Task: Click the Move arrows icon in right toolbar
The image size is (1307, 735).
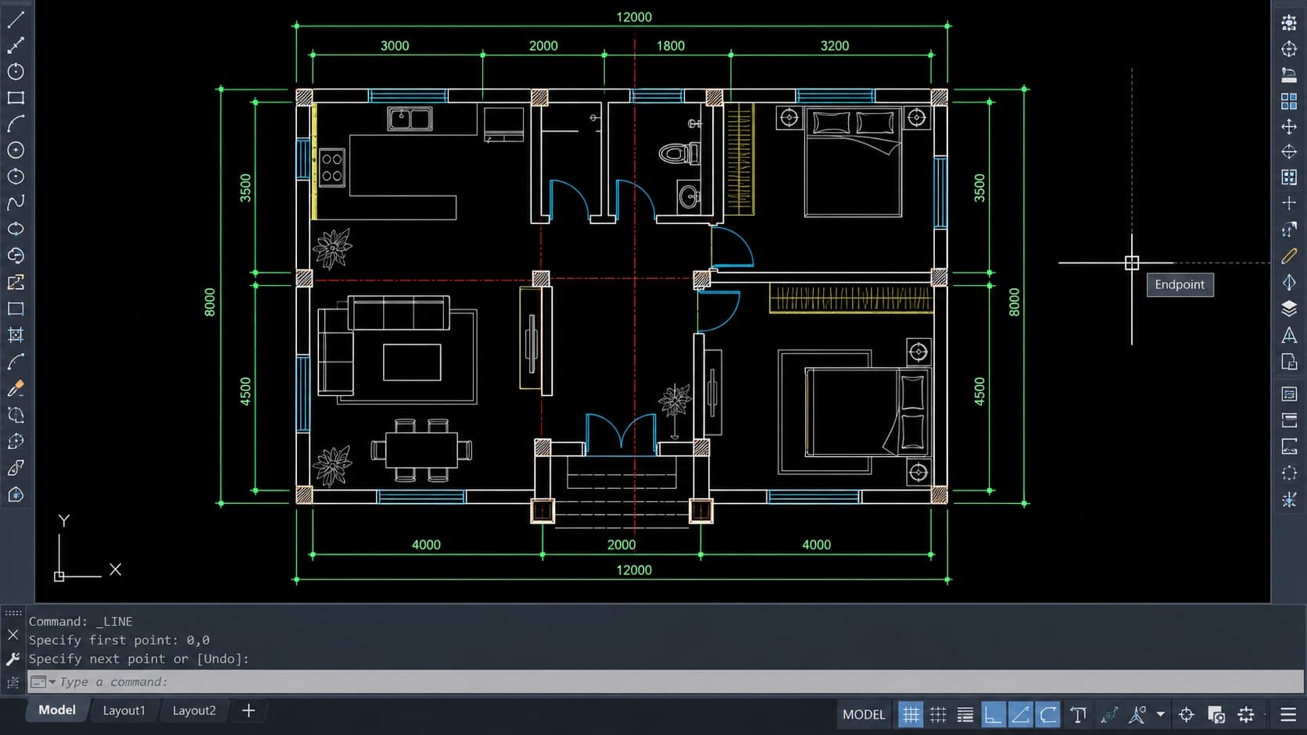Action: (x=1289, y=127)
